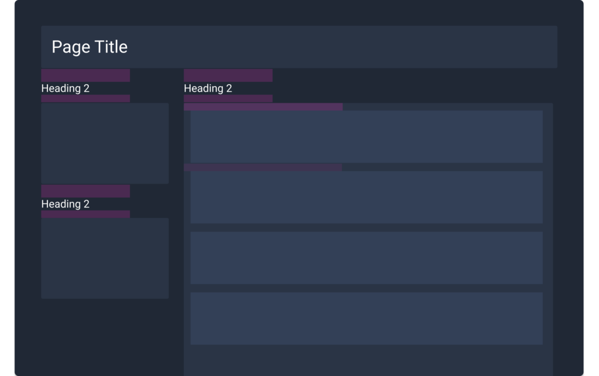Click the right column "Heading 2" label
The width and height of the screenshot is (599, 376).
pyautogui.click(x=208, y=88)
